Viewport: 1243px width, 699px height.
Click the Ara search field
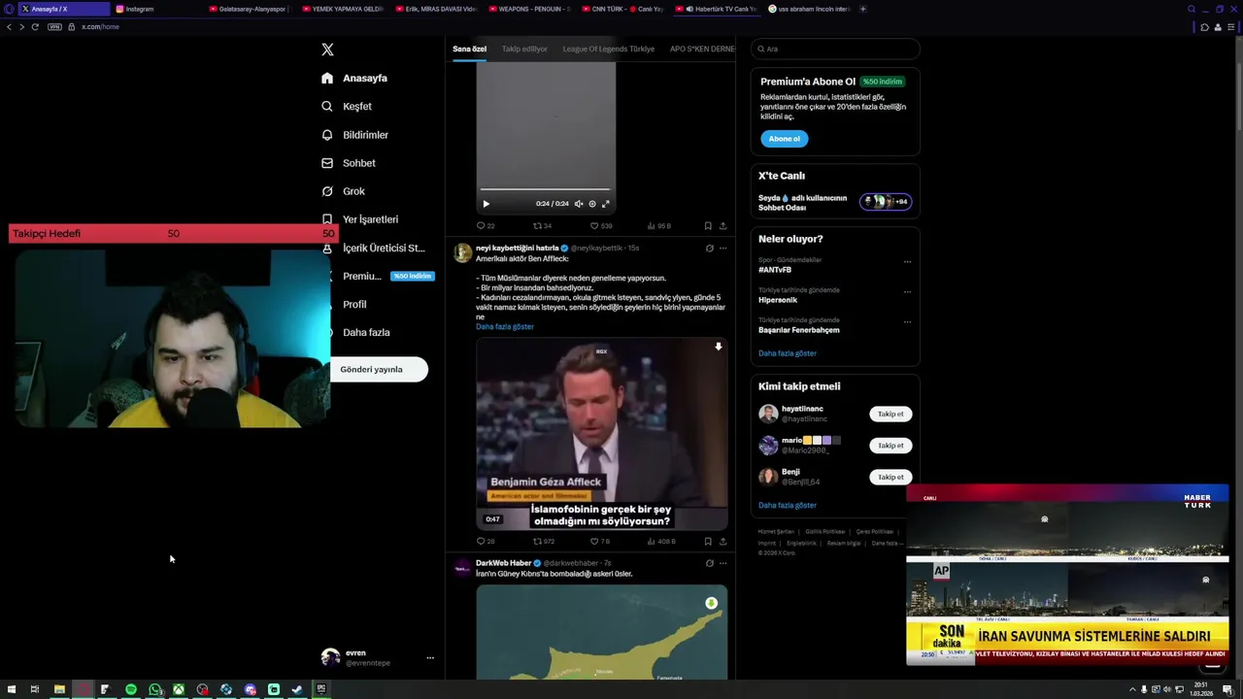835,49
